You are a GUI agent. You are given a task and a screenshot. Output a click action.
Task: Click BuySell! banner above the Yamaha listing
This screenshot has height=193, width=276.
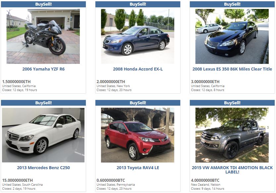click(x=43, y=4)
